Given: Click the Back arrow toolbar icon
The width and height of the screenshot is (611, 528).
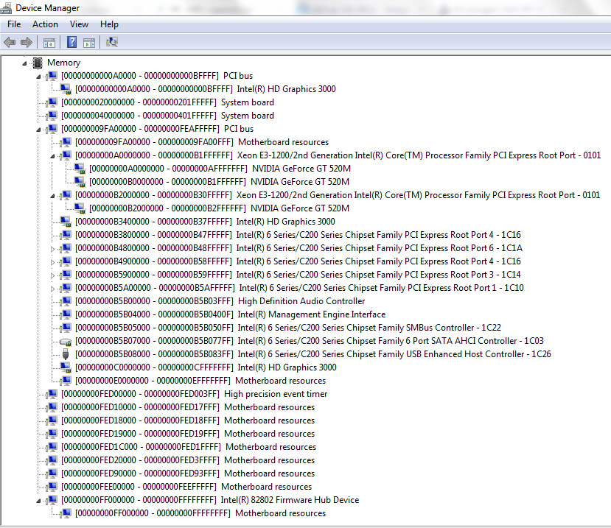Looking at the screenshot, I should [x=10, y=42].
